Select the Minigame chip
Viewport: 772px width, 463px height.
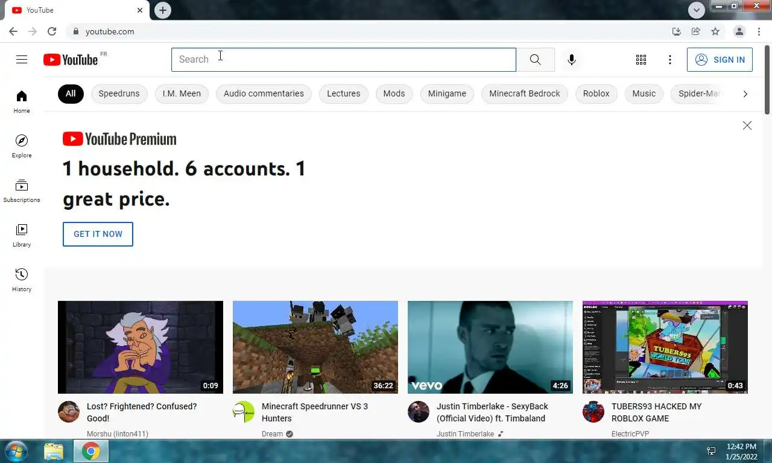(x=447, y=93)
